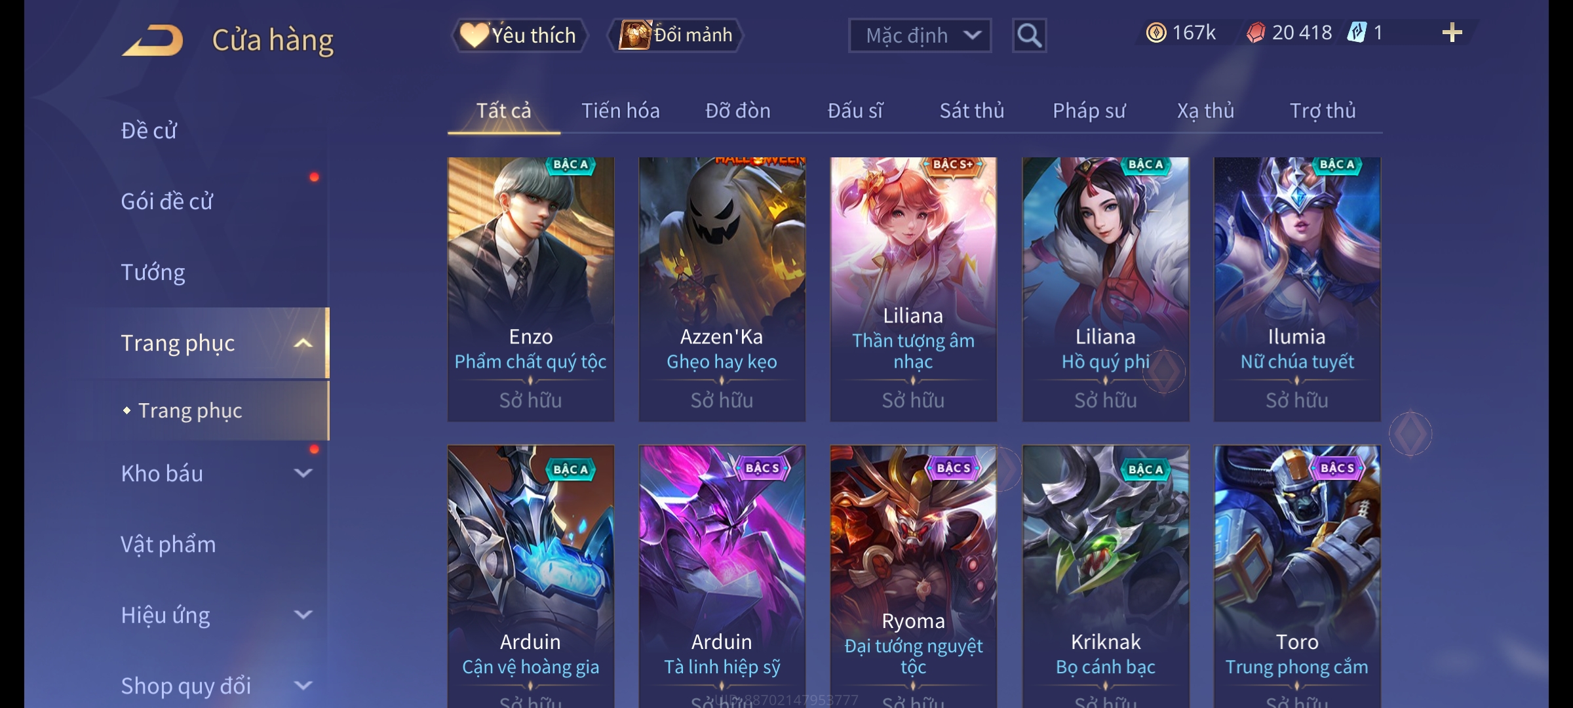
Task: Tap the golden back arrow icon
Action: 153,40
